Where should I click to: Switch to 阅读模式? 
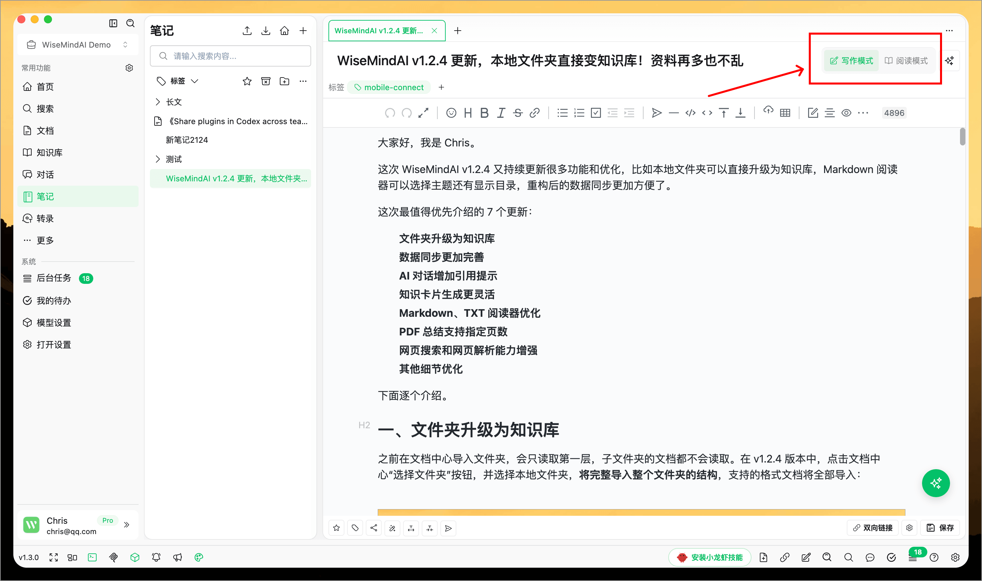pyautogui.click(x=906, y=61)
